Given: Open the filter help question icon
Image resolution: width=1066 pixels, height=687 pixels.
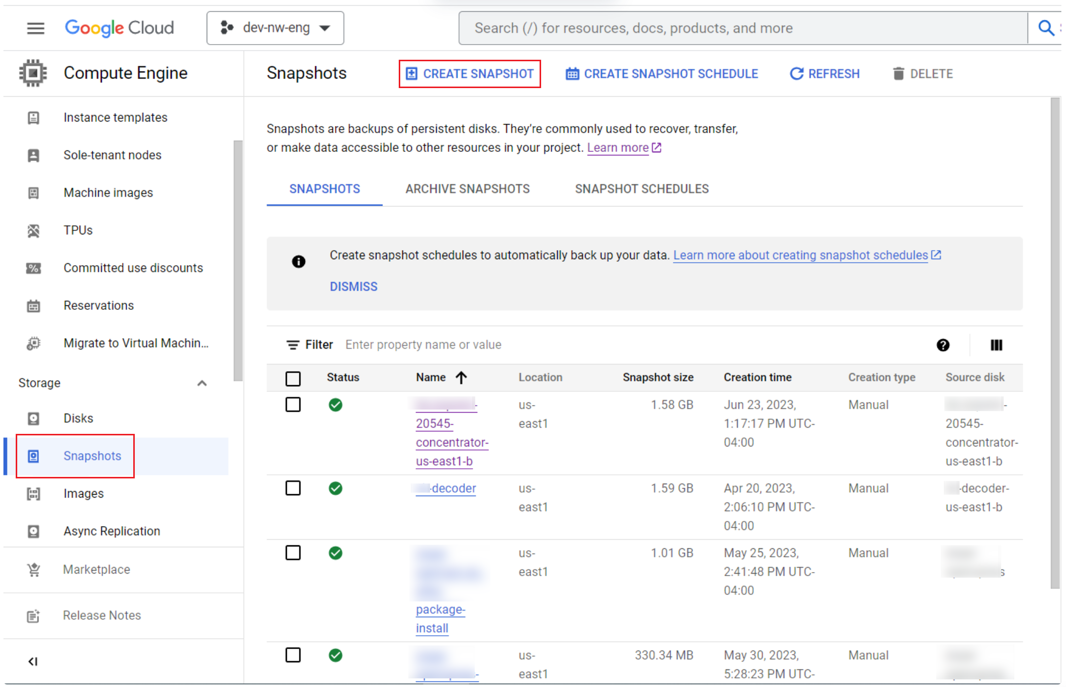Looking at the screenshot, I should pyautogui.click(x=942, y=345).
